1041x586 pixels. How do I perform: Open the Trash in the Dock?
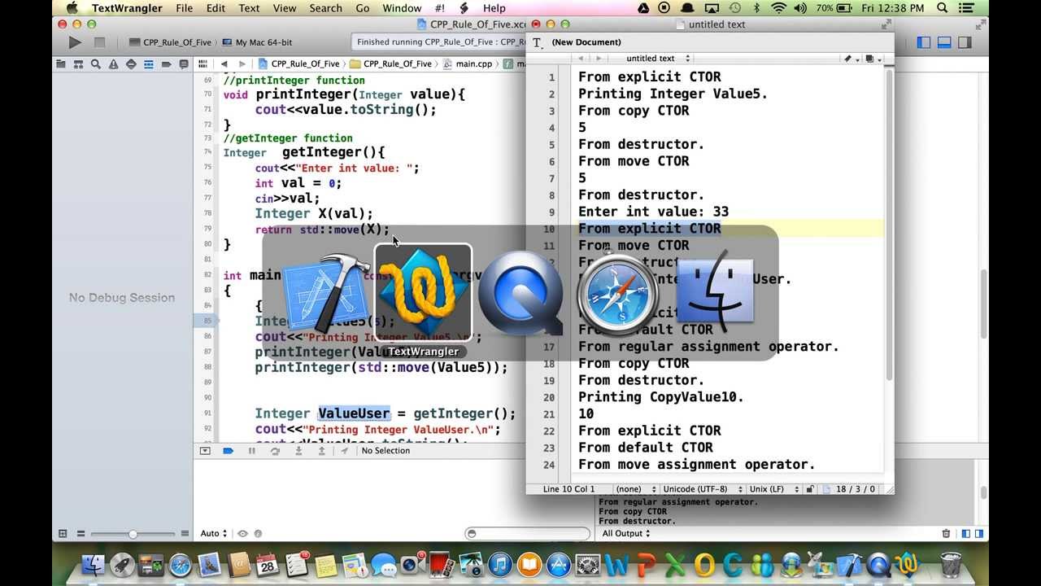pyautogui.click(x=950, y=564)
